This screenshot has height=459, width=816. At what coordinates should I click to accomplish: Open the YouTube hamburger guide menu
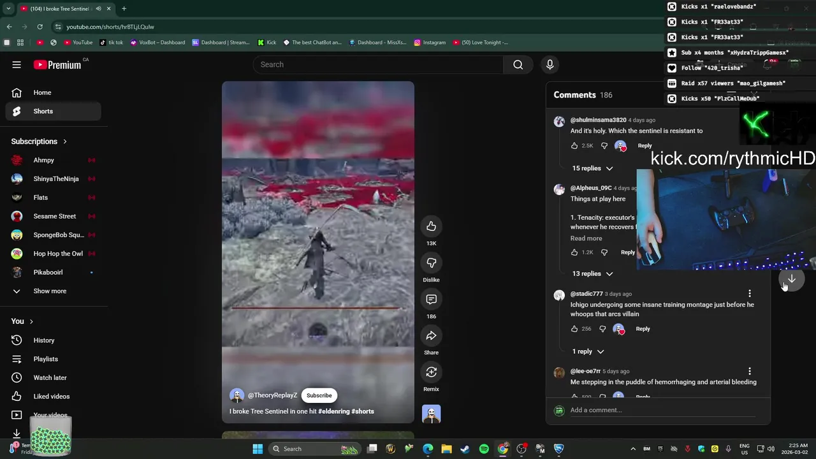click(17, 64)
